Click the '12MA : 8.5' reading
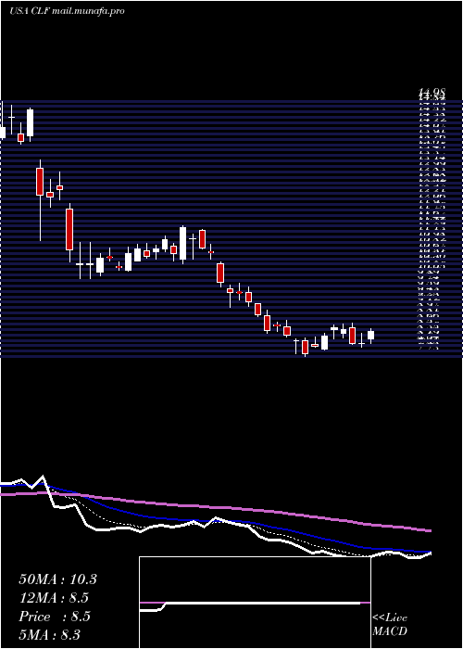 pyautogui.click(x=54, y=598)
